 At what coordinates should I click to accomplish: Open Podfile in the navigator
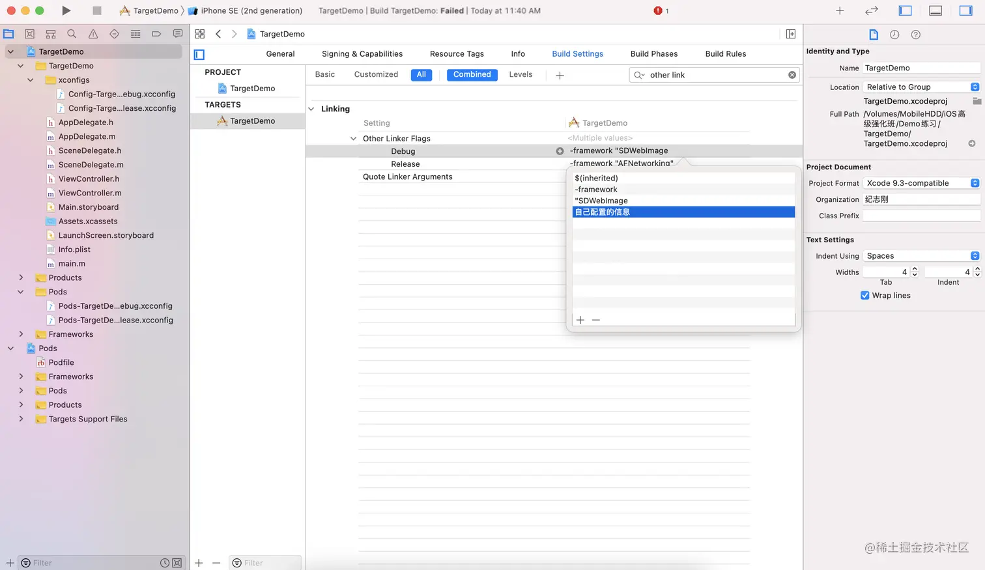[x=61, y=363]
